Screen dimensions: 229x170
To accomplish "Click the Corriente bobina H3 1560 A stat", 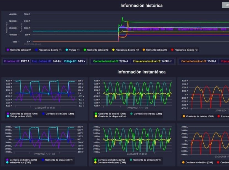I will (198, 61).
